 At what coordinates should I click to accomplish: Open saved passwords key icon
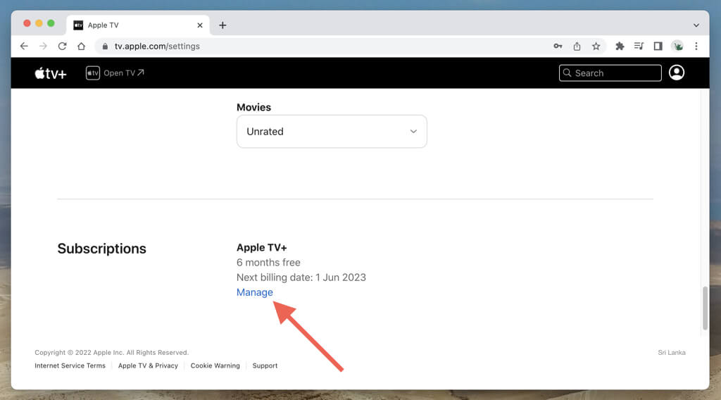(558, 46)
